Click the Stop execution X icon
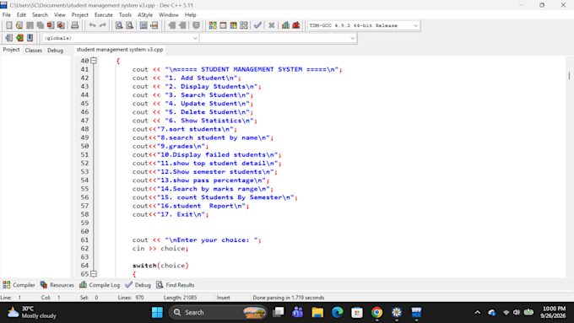Screen dimensions: 574x323 271,25
